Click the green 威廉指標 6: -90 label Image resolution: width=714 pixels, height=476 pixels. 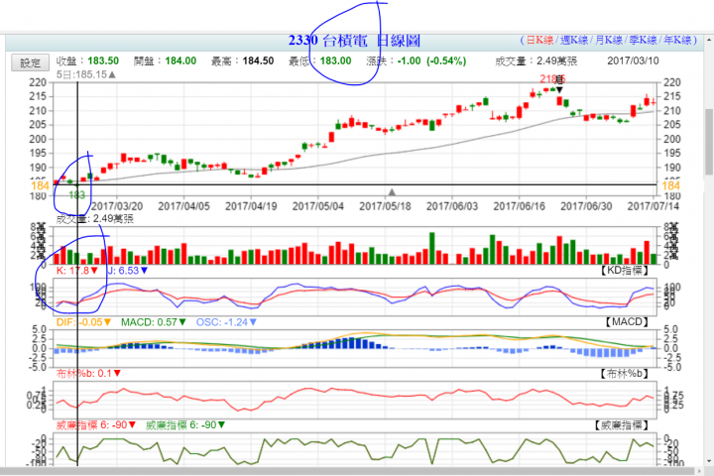181,424
